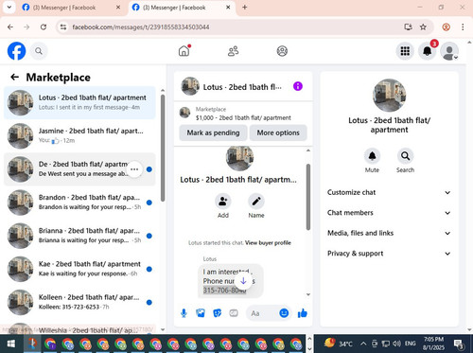Click the voice clip microphone icon
473x353 pixels.
pyautogui.click(x=184, y=313)
